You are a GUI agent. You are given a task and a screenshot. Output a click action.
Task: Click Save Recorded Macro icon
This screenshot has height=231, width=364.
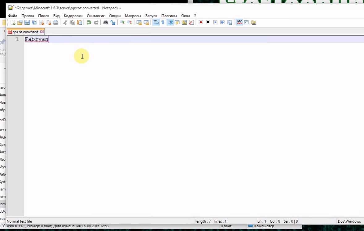229,23
